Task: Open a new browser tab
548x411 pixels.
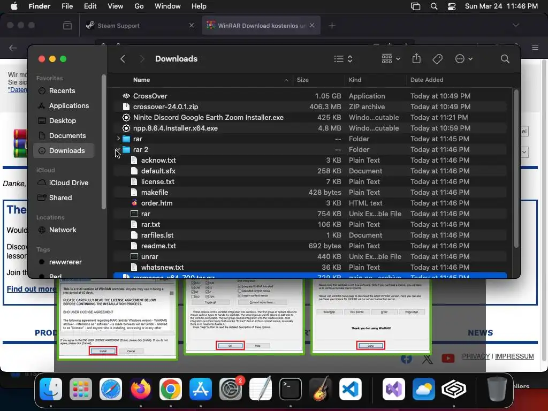Action: [332, 26]
